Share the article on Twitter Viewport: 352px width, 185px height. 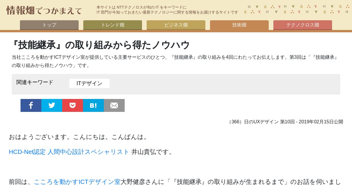[x=52, y=105]
